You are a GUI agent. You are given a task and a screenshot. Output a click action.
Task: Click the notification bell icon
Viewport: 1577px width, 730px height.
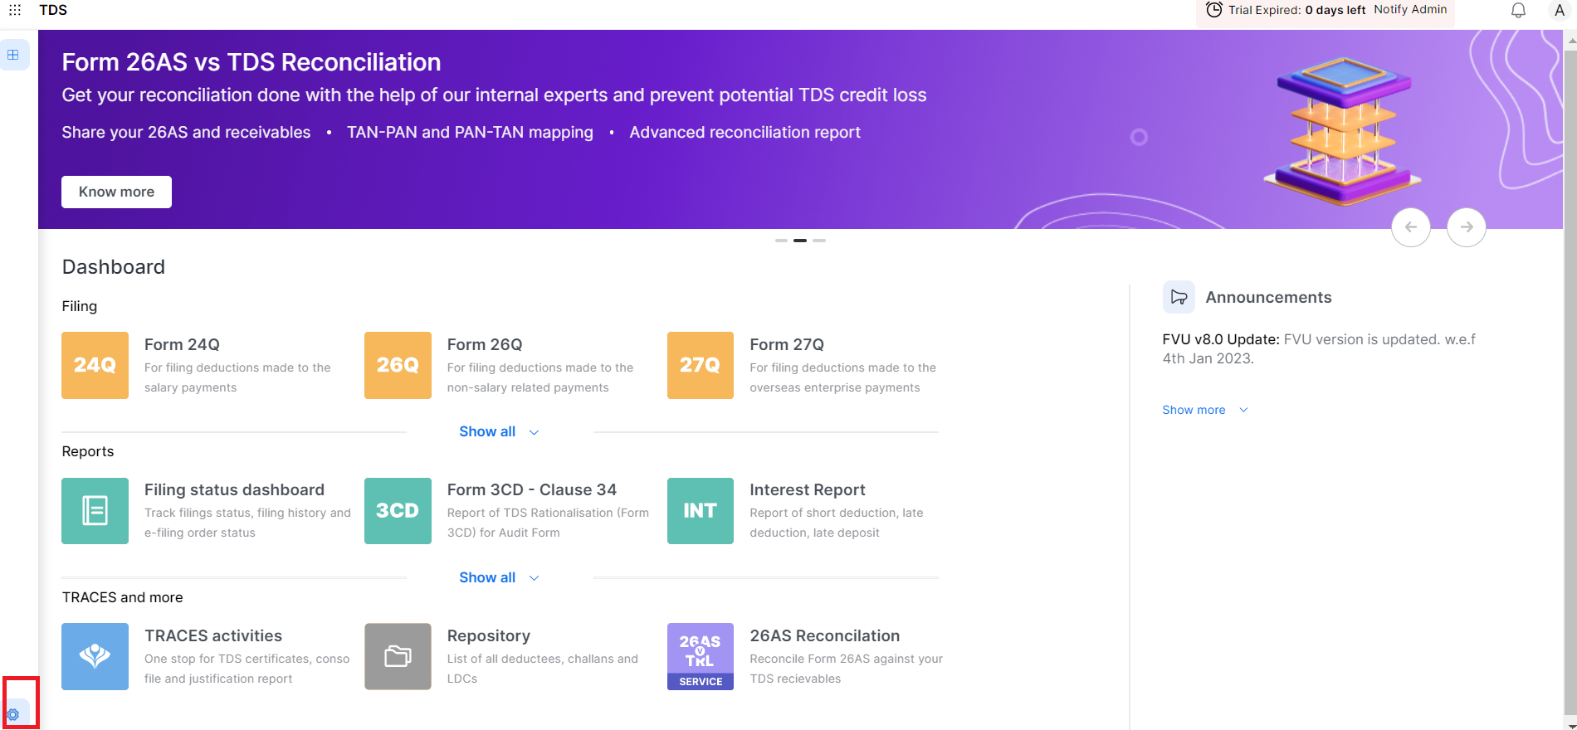(1518, 10)
